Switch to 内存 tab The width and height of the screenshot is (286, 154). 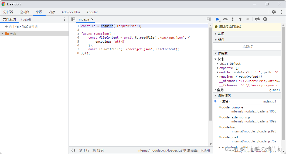(52, 12)
